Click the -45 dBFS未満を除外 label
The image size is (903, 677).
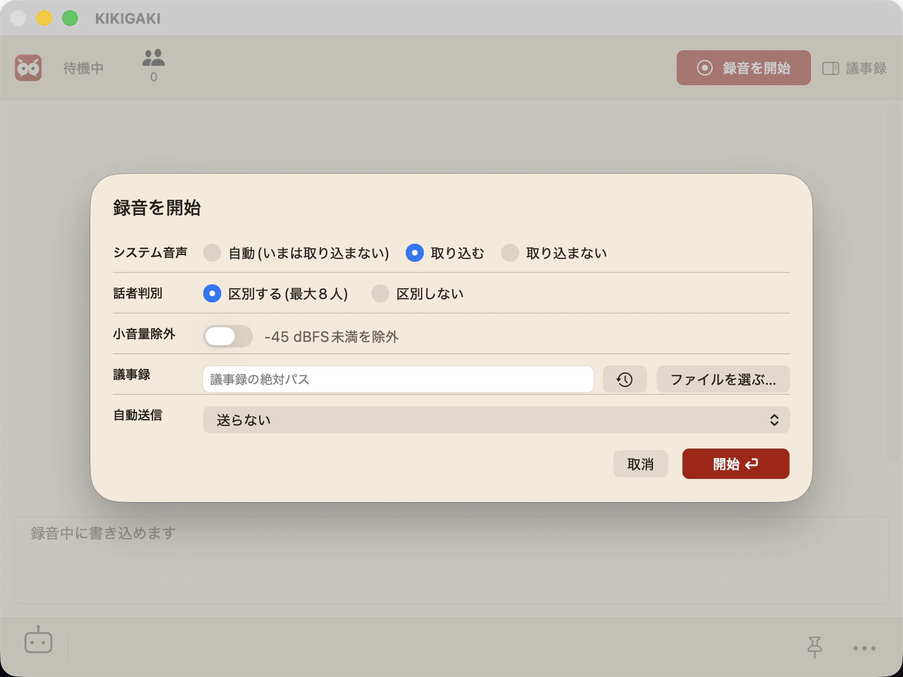click(332, 337)
